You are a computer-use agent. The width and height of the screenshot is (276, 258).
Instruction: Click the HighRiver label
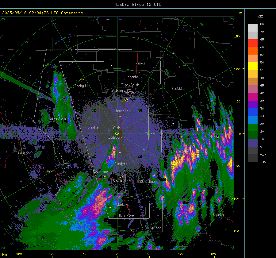click(127, 215)
